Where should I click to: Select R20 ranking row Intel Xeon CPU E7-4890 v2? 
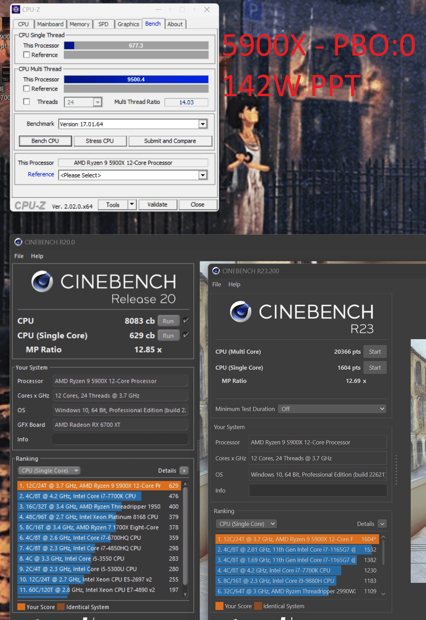(99, 590)
